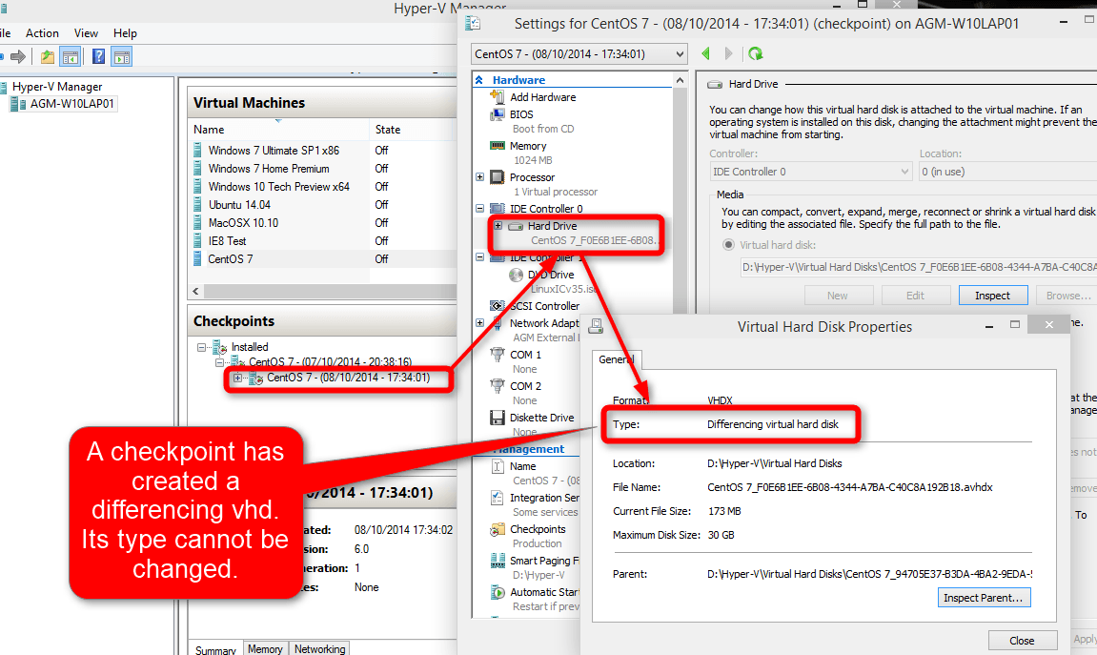Click the up-folder icon in Hyper-V toolbar
The image size is (1097, 655).
tap(48, 56)
